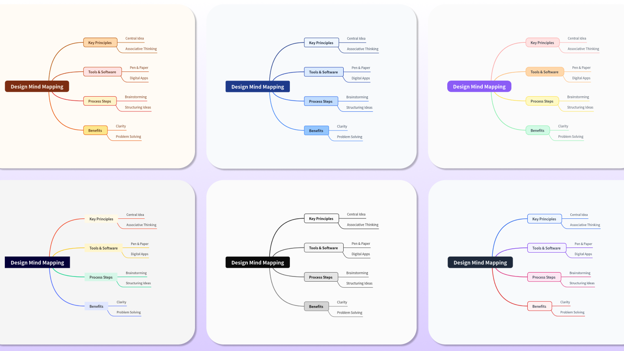Click the purple Design Mind Mapping root node
The width and height of the screenshot is (624, 351).
pos(479,86)
